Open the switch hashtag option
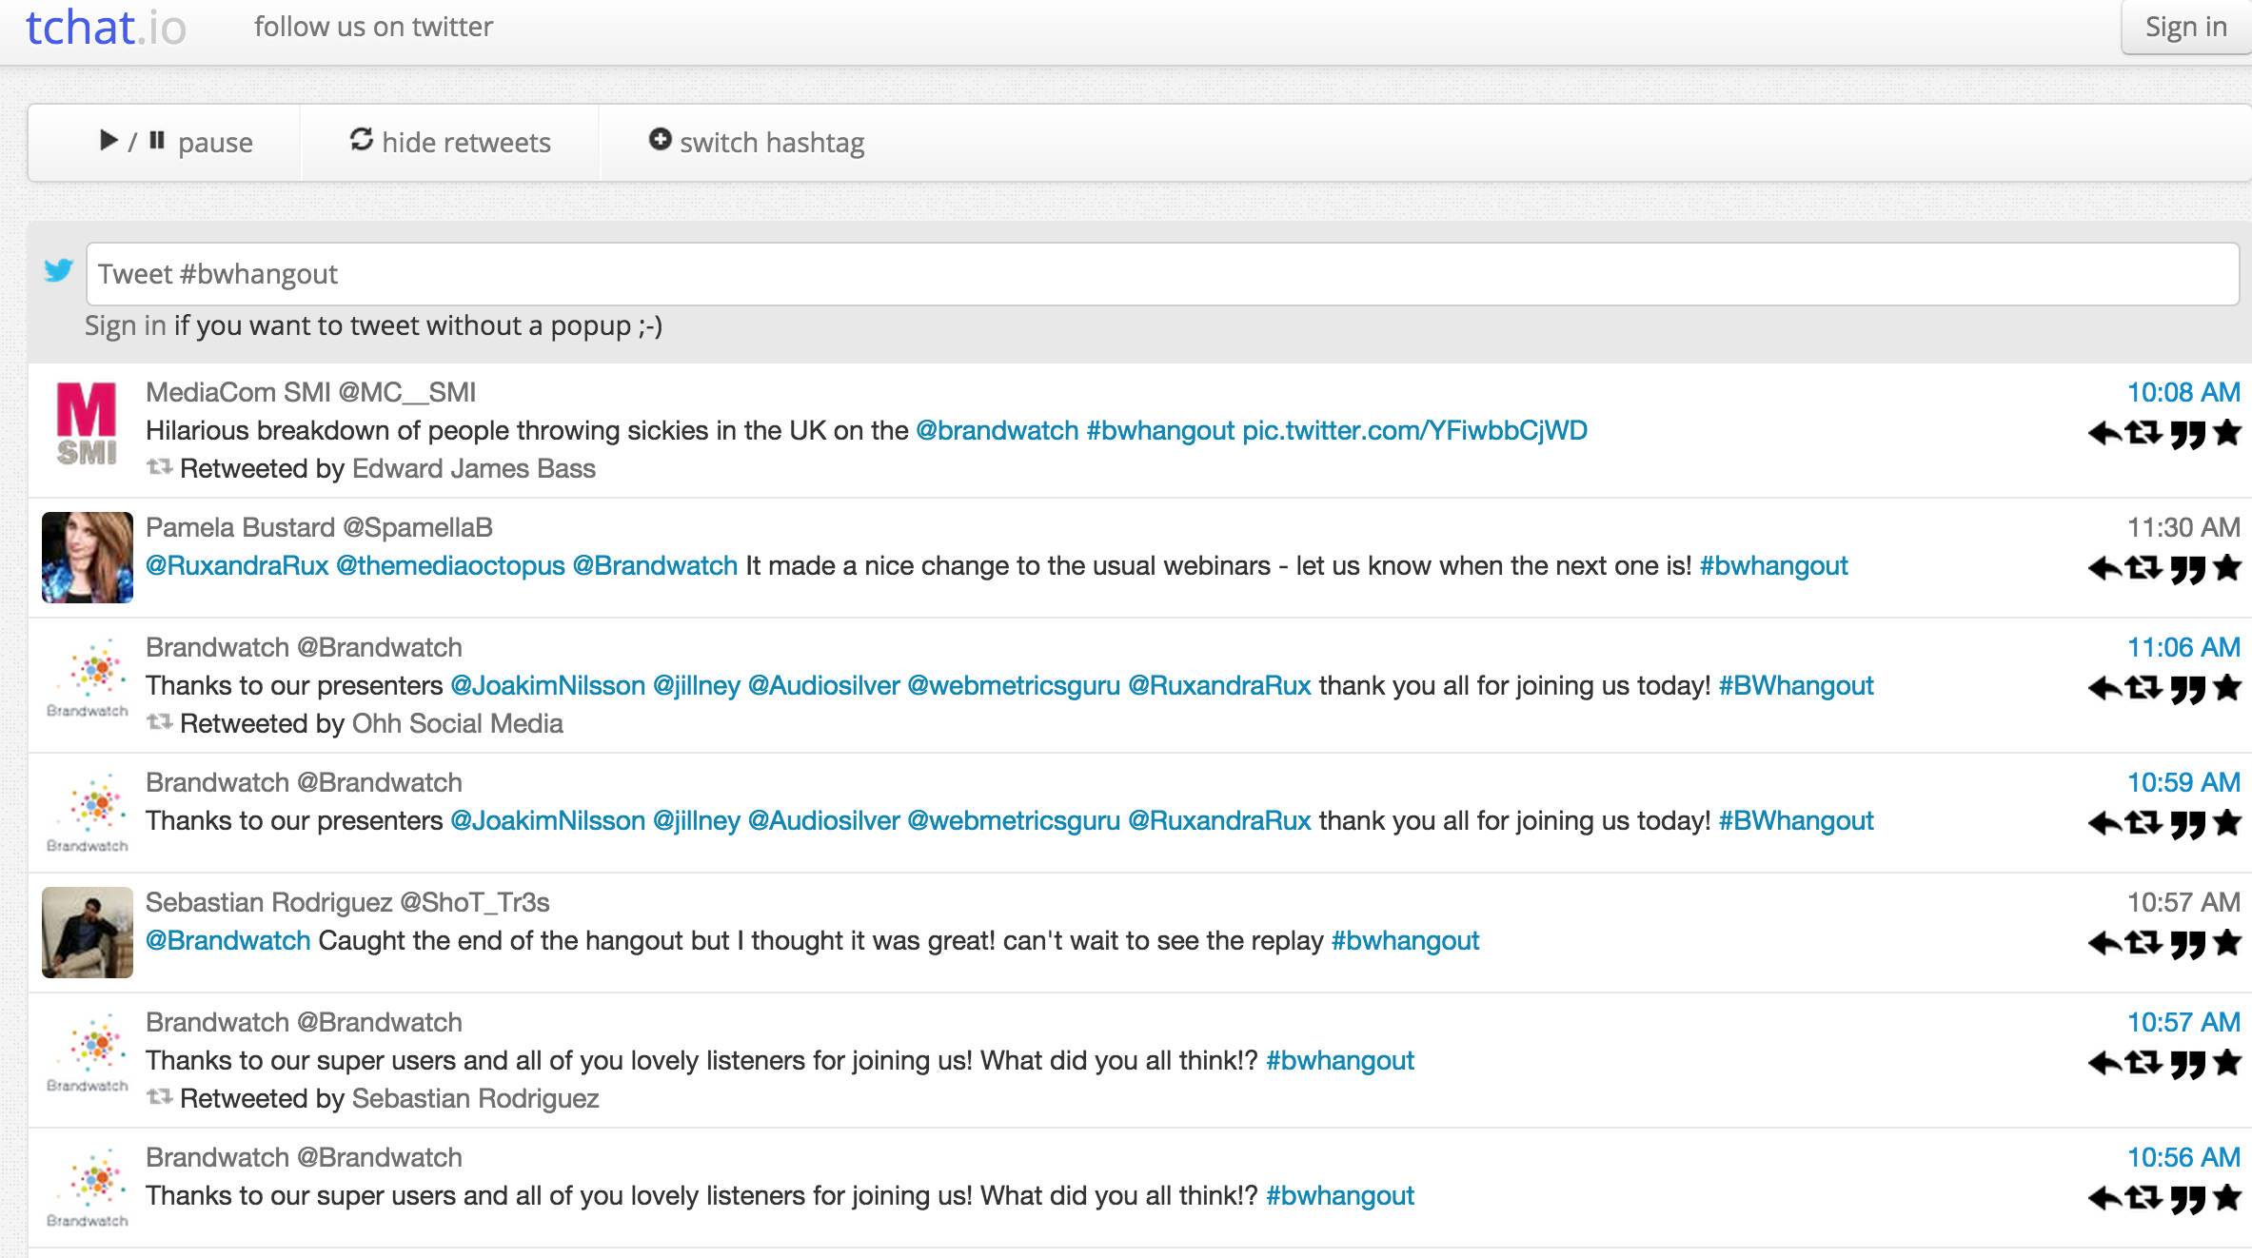 [x=757, y=143]
